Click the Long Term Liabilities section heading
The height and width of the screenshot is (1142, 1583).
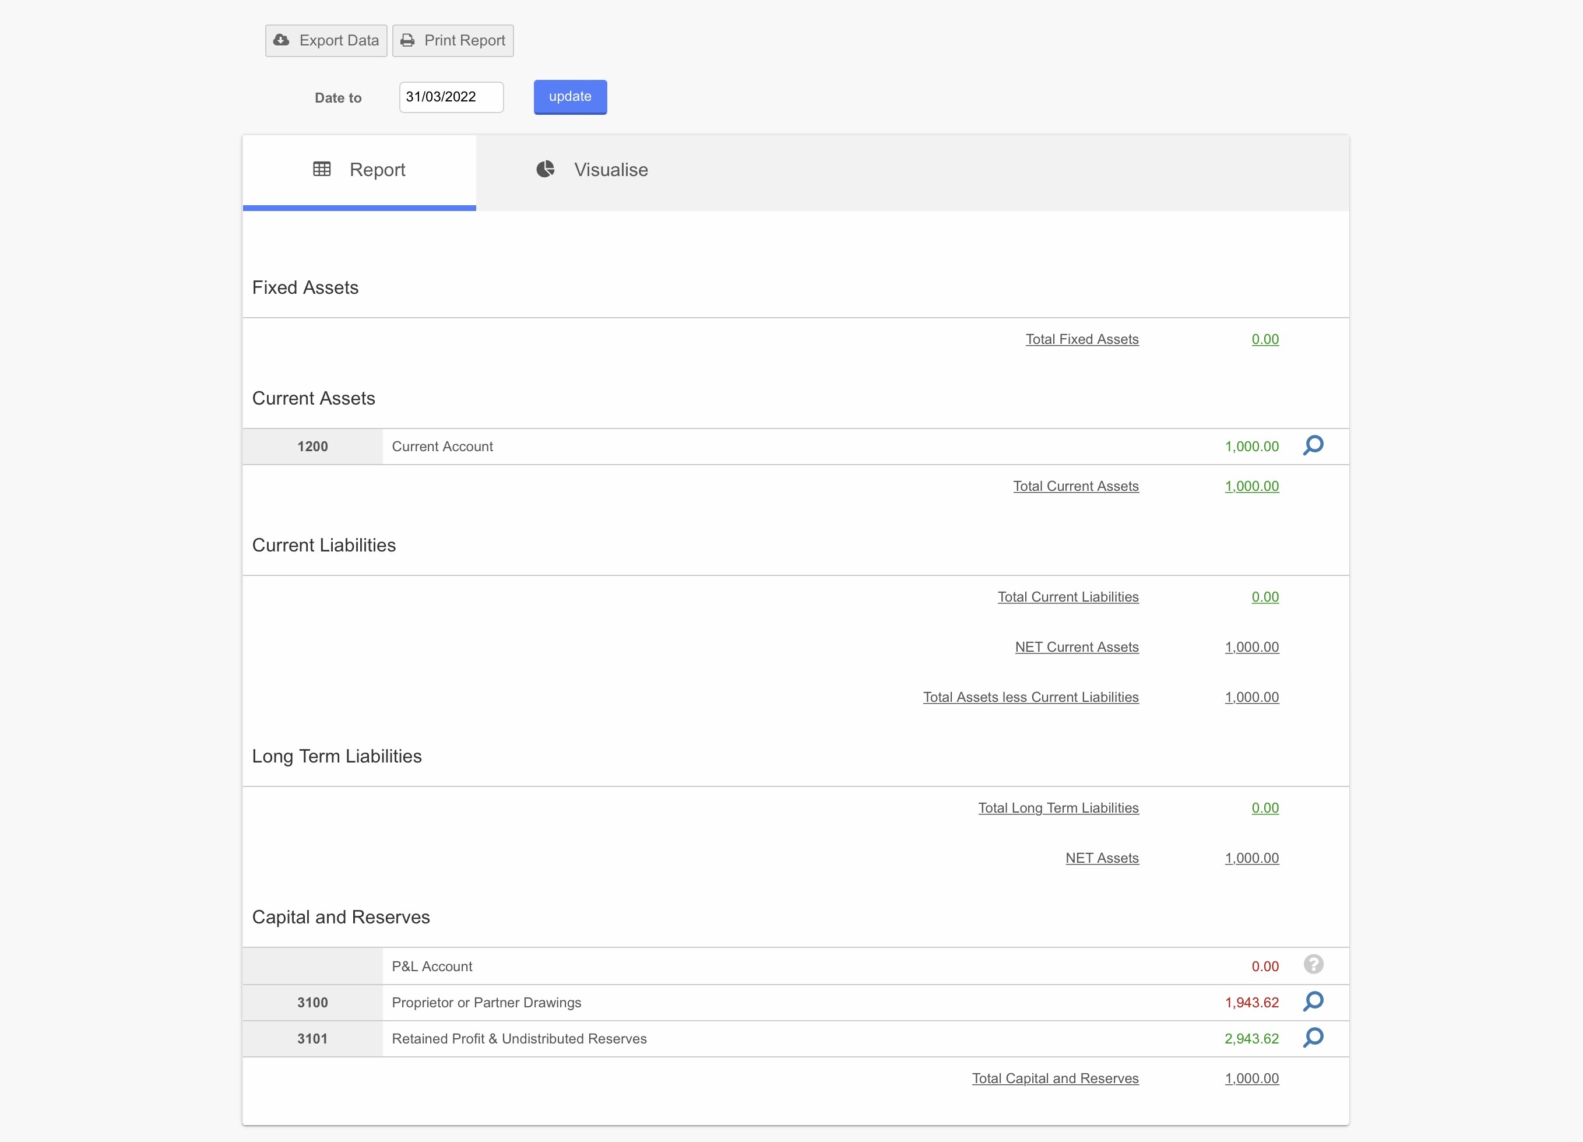[x=337, y=757]
